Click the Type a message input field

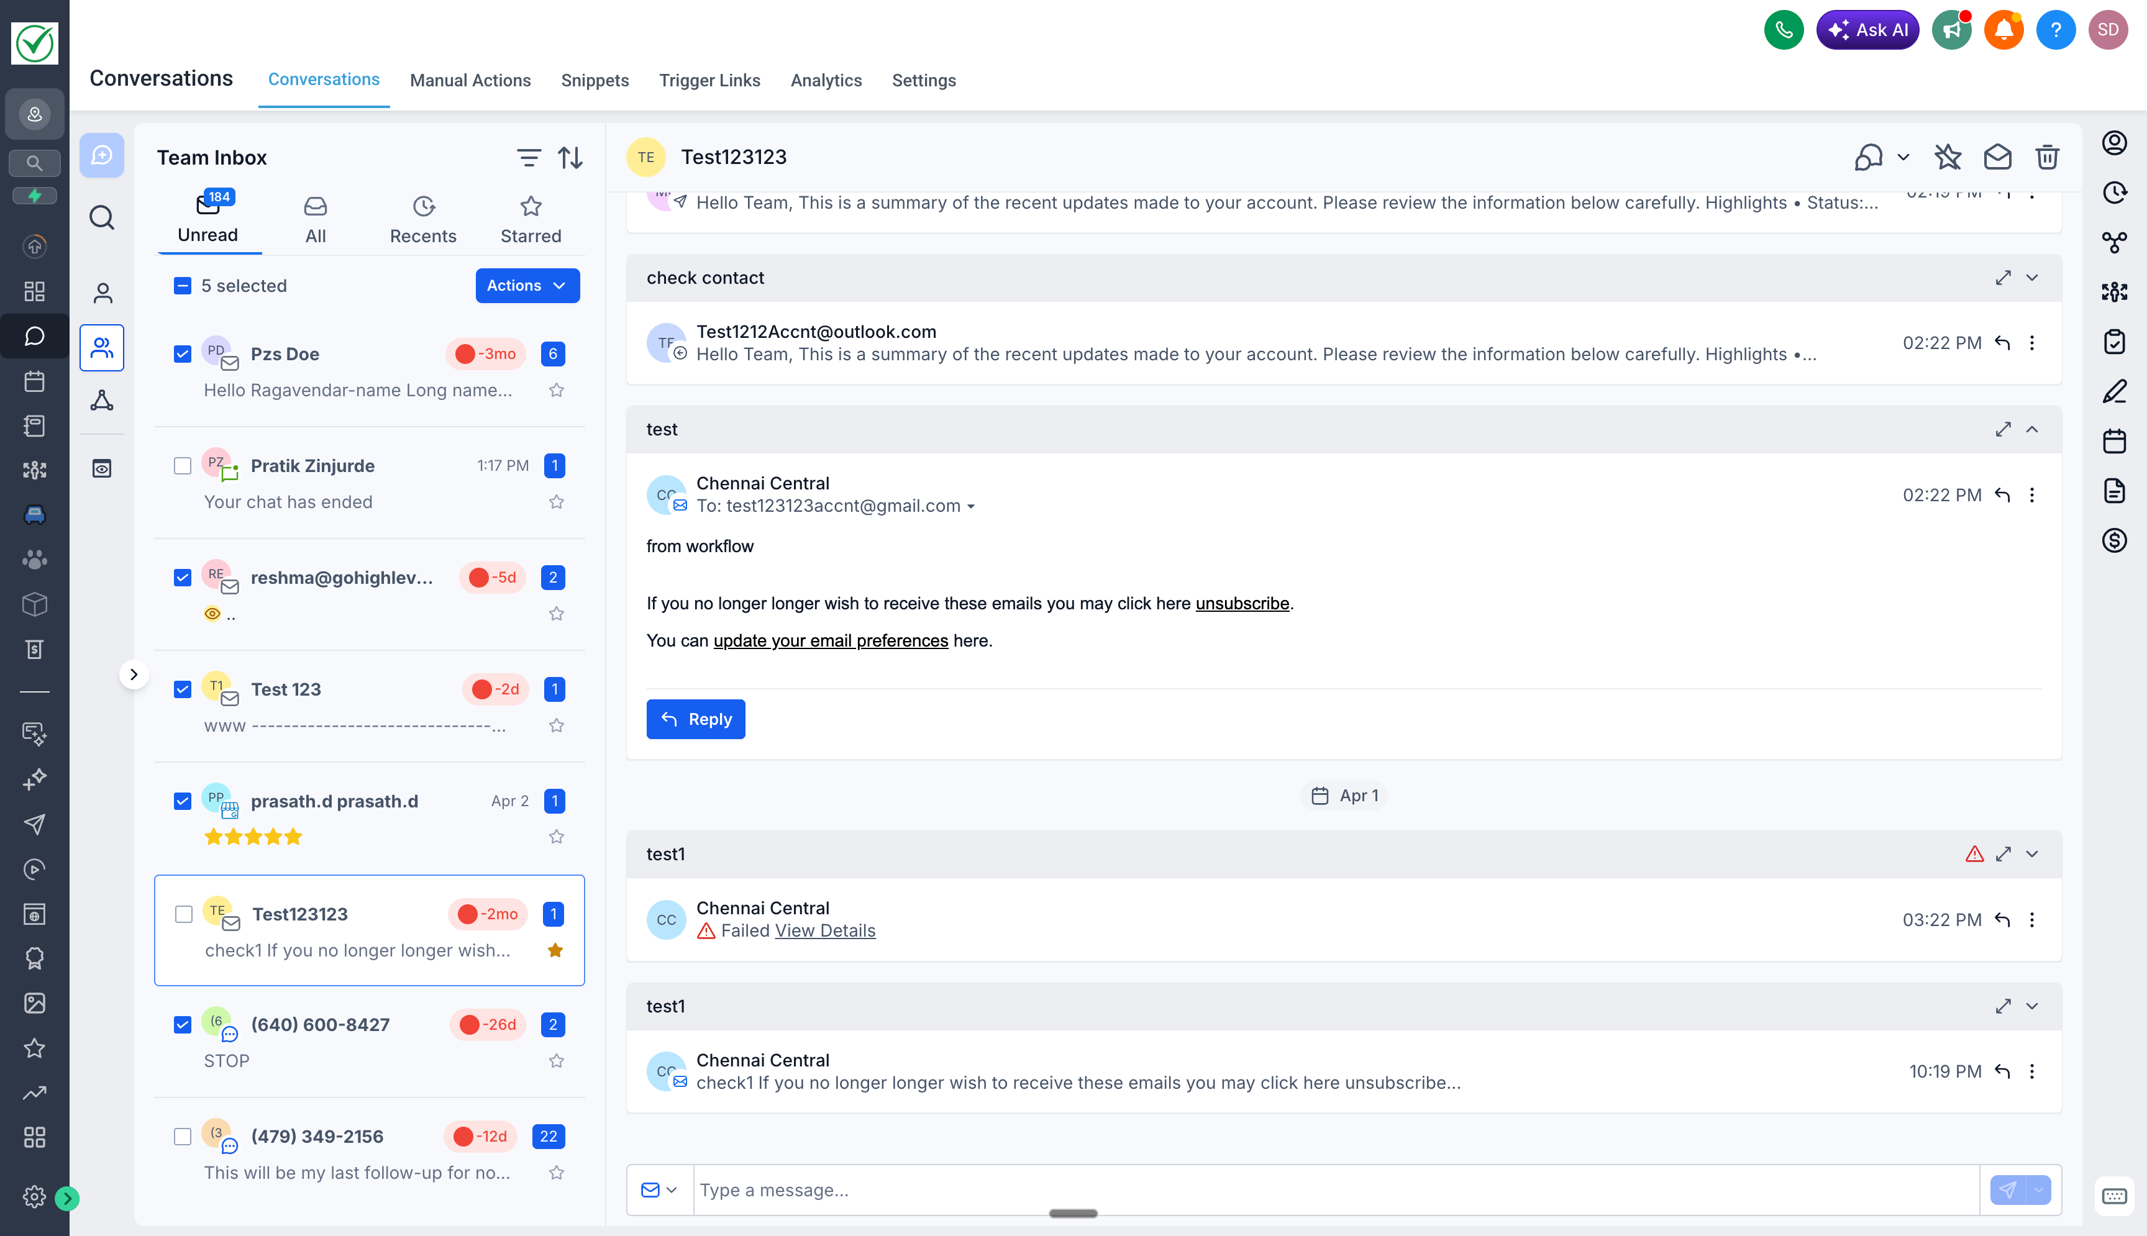click(1333, 1190)
